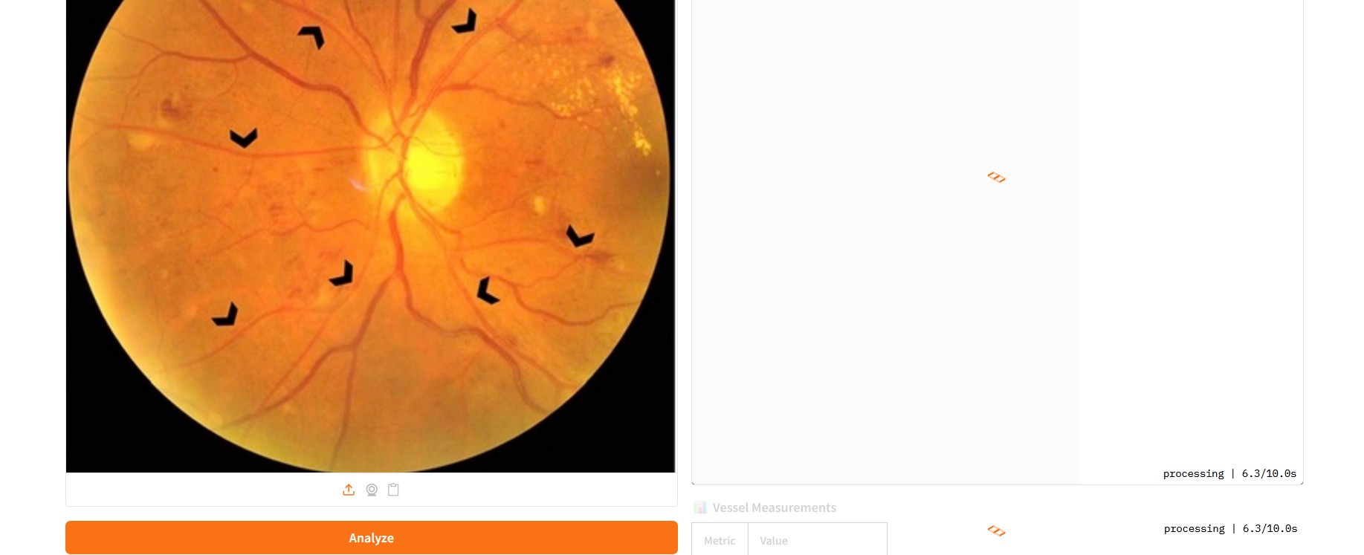Click the arrowhead just below-left of optic disc
Screen dimensions: 1364x555
point(342,273)
